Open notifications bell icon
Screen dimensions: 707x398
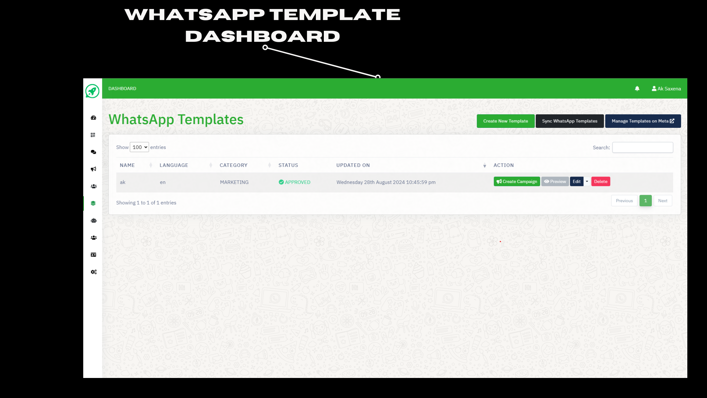point(637,88)
